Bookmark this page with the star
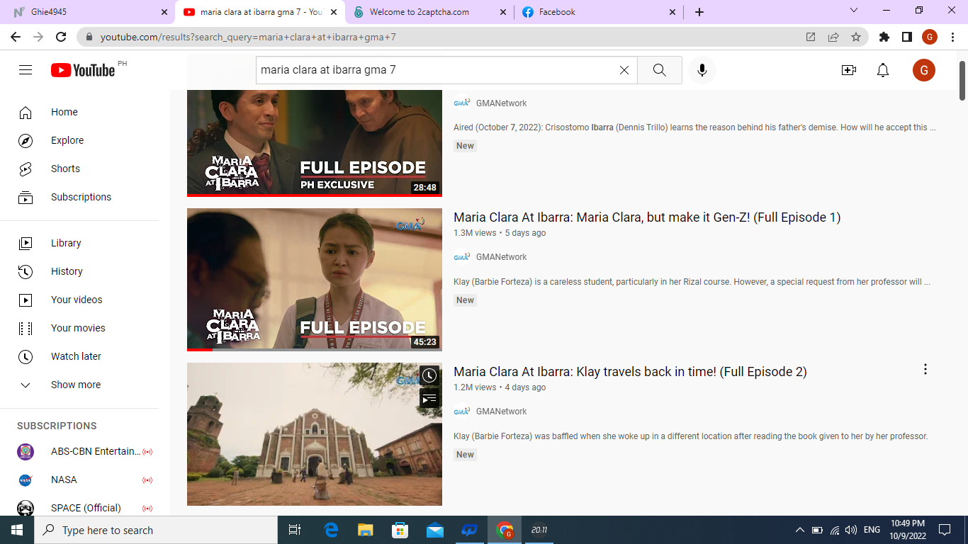The height and width of the screenshot is (544, 968). tap(856, 37)
